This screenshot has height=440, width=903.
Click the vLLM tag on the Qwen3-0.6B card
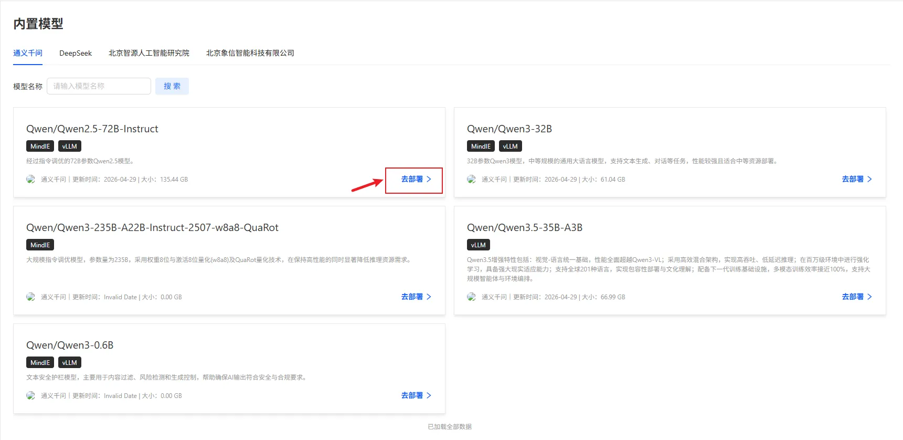tap(70, 363)
